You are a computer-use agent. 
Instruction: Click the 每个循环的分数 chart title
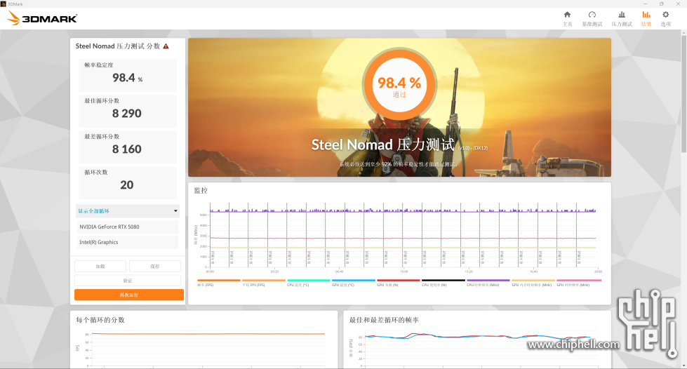tap(100, 320)
